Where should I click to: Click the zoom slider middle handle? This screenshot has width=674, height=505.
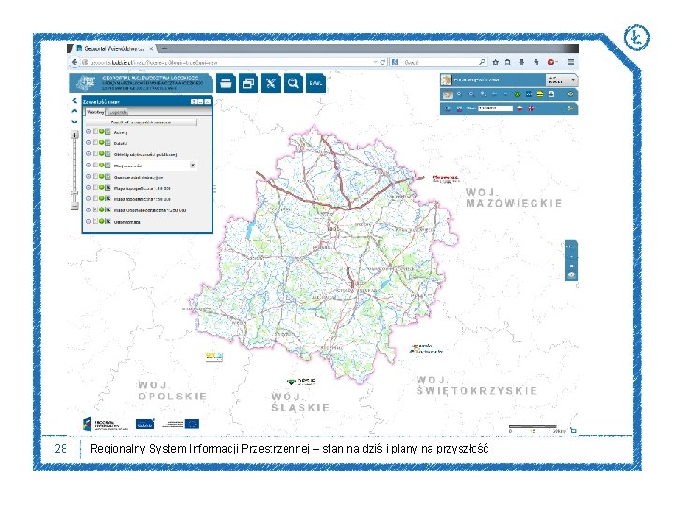pyautogui.click(x=74, y=195)
